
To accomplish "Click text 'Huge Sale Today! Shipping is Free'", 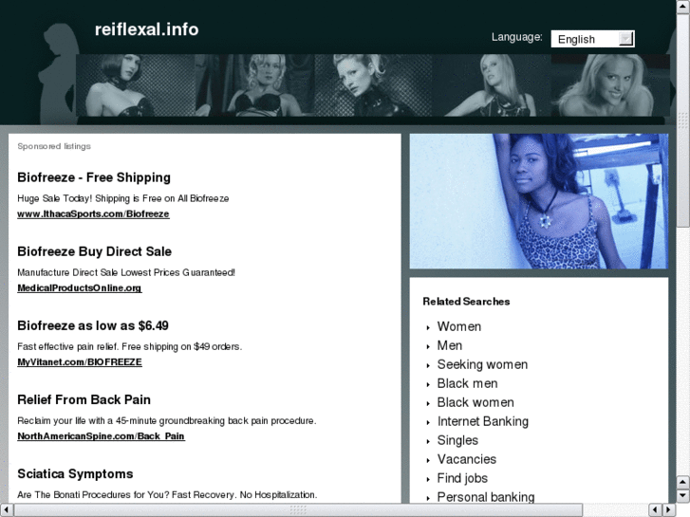I will pyautogui.click(x=89, y=198).
